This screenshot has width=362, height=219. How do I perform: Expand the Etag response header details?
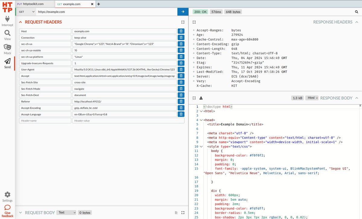coord(194,63)
